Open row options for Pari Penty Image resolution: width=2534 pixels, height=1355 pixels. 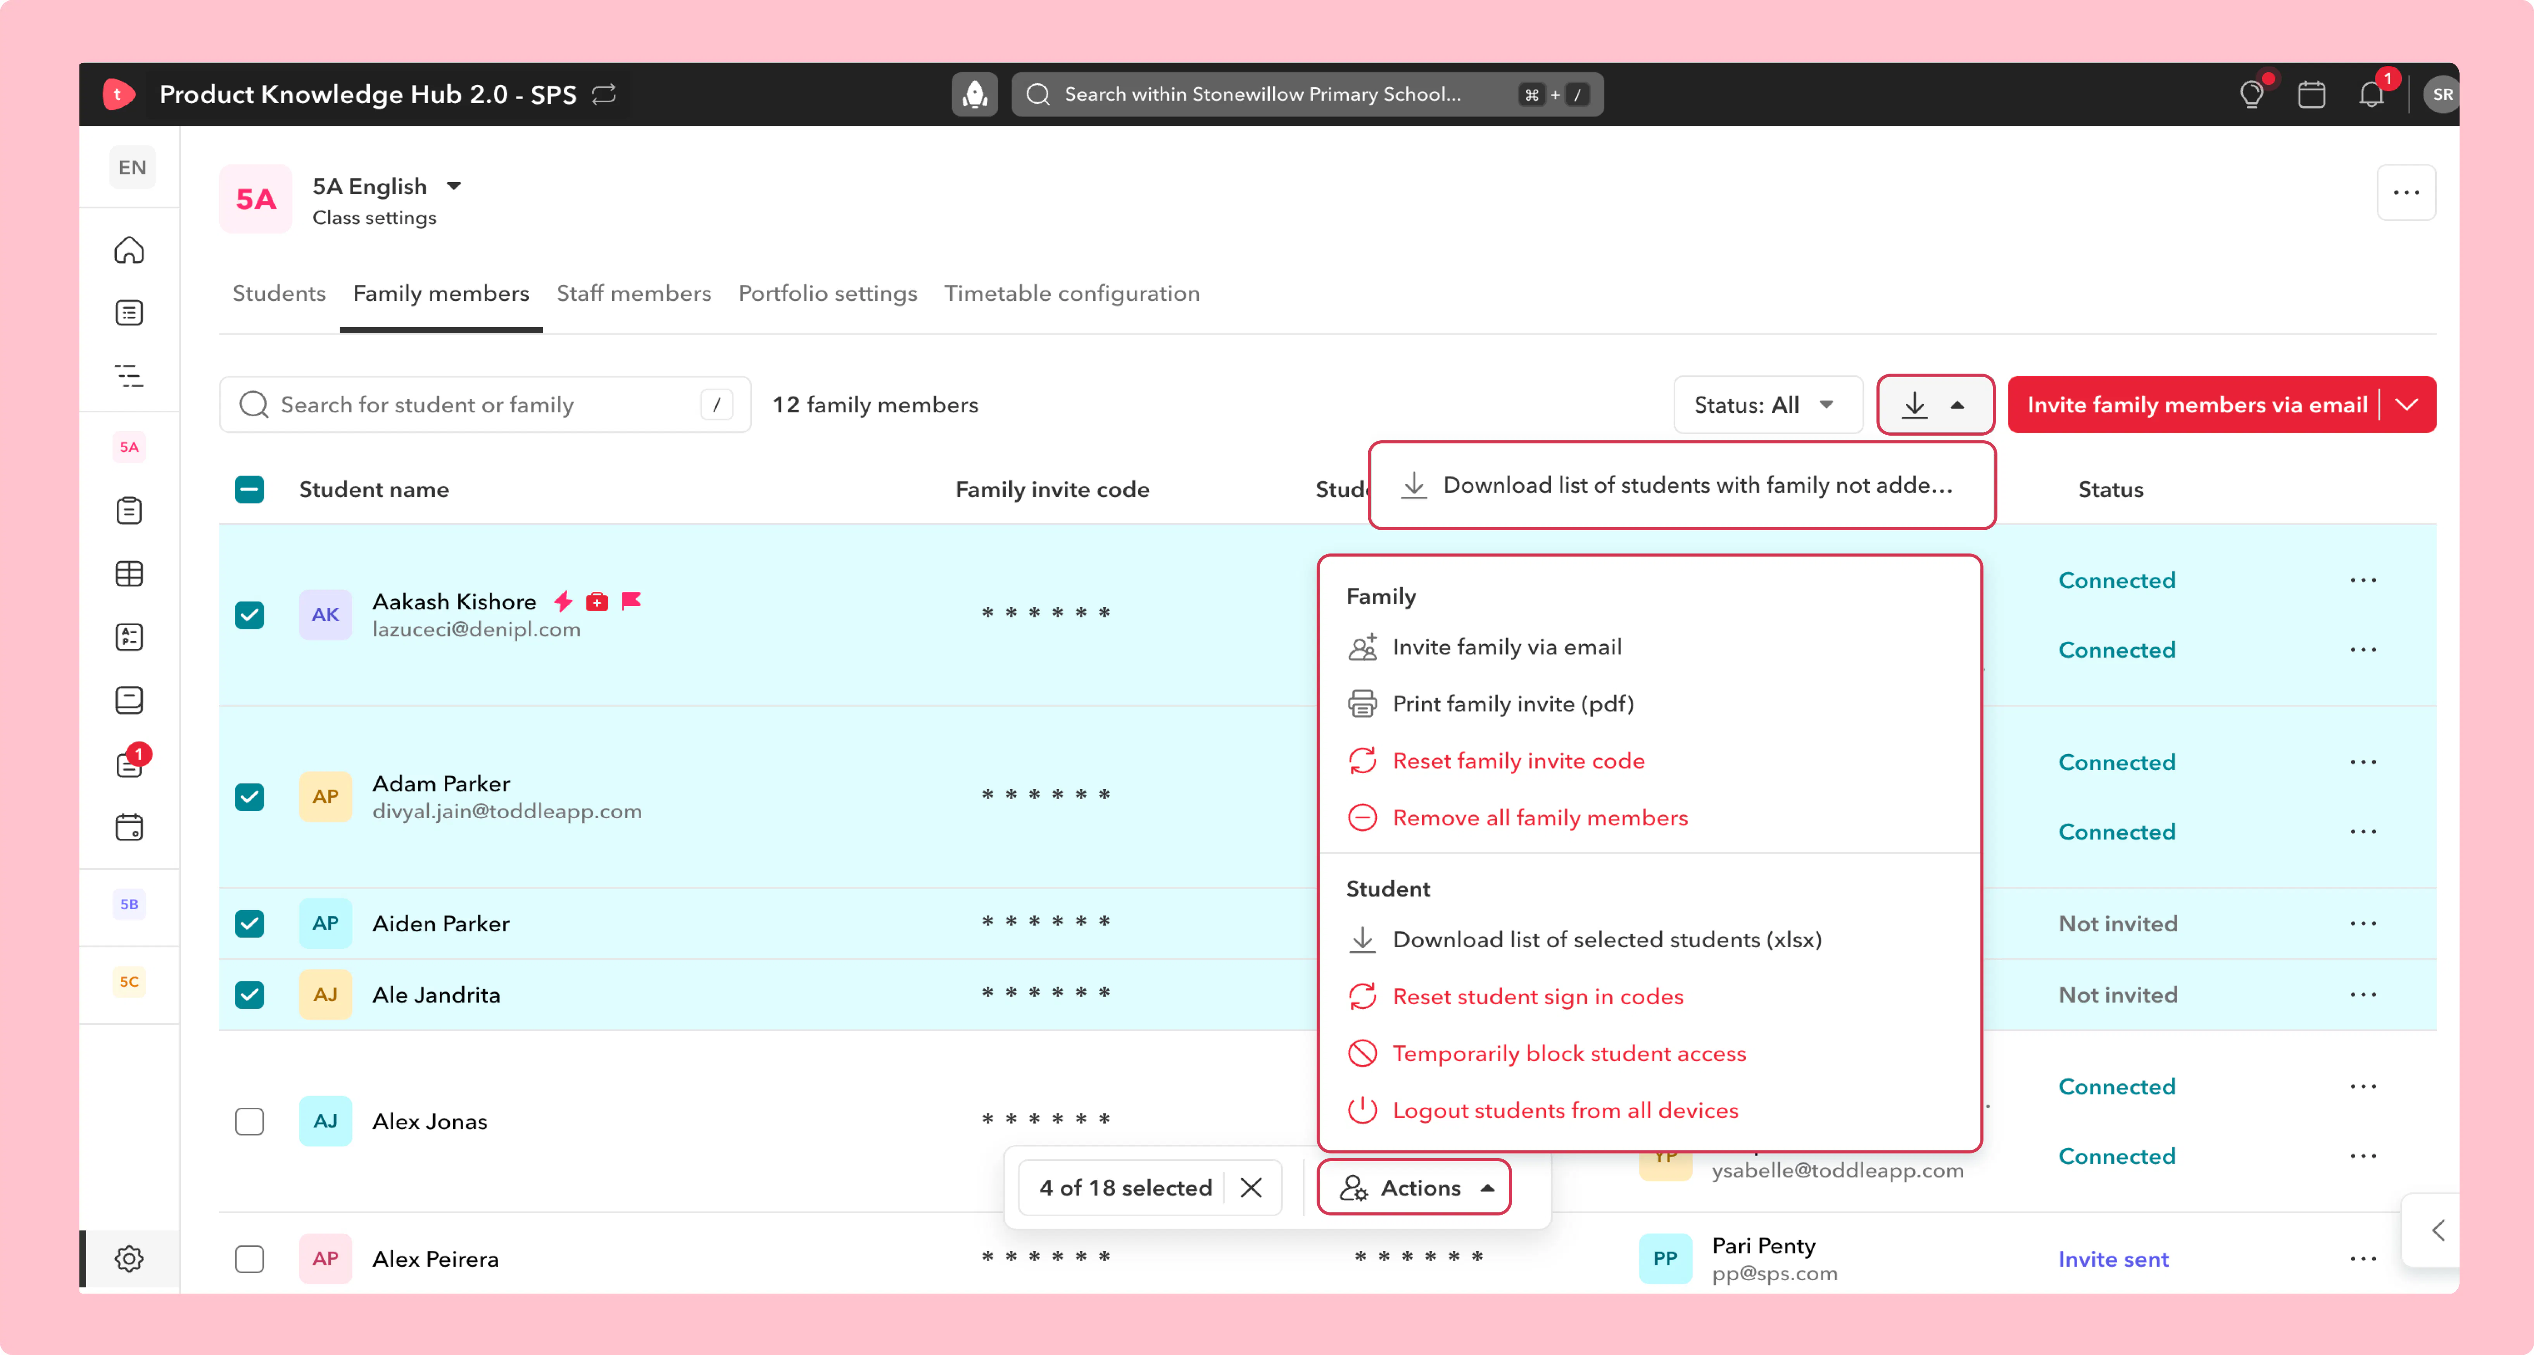(x=2363, y=1258)
